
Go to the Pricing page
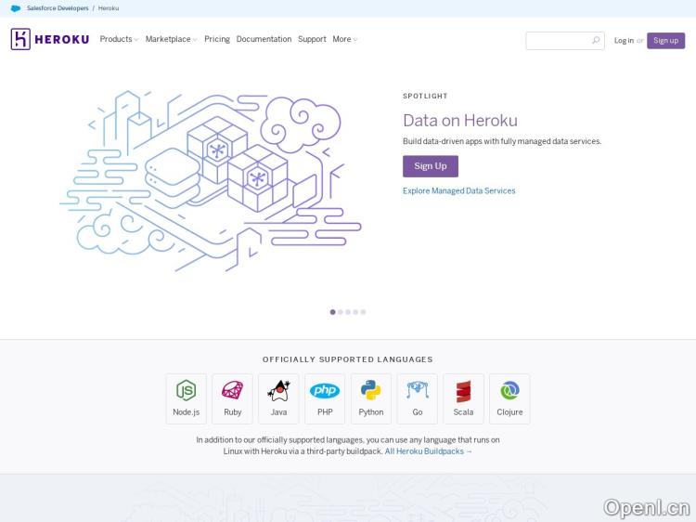217,39
